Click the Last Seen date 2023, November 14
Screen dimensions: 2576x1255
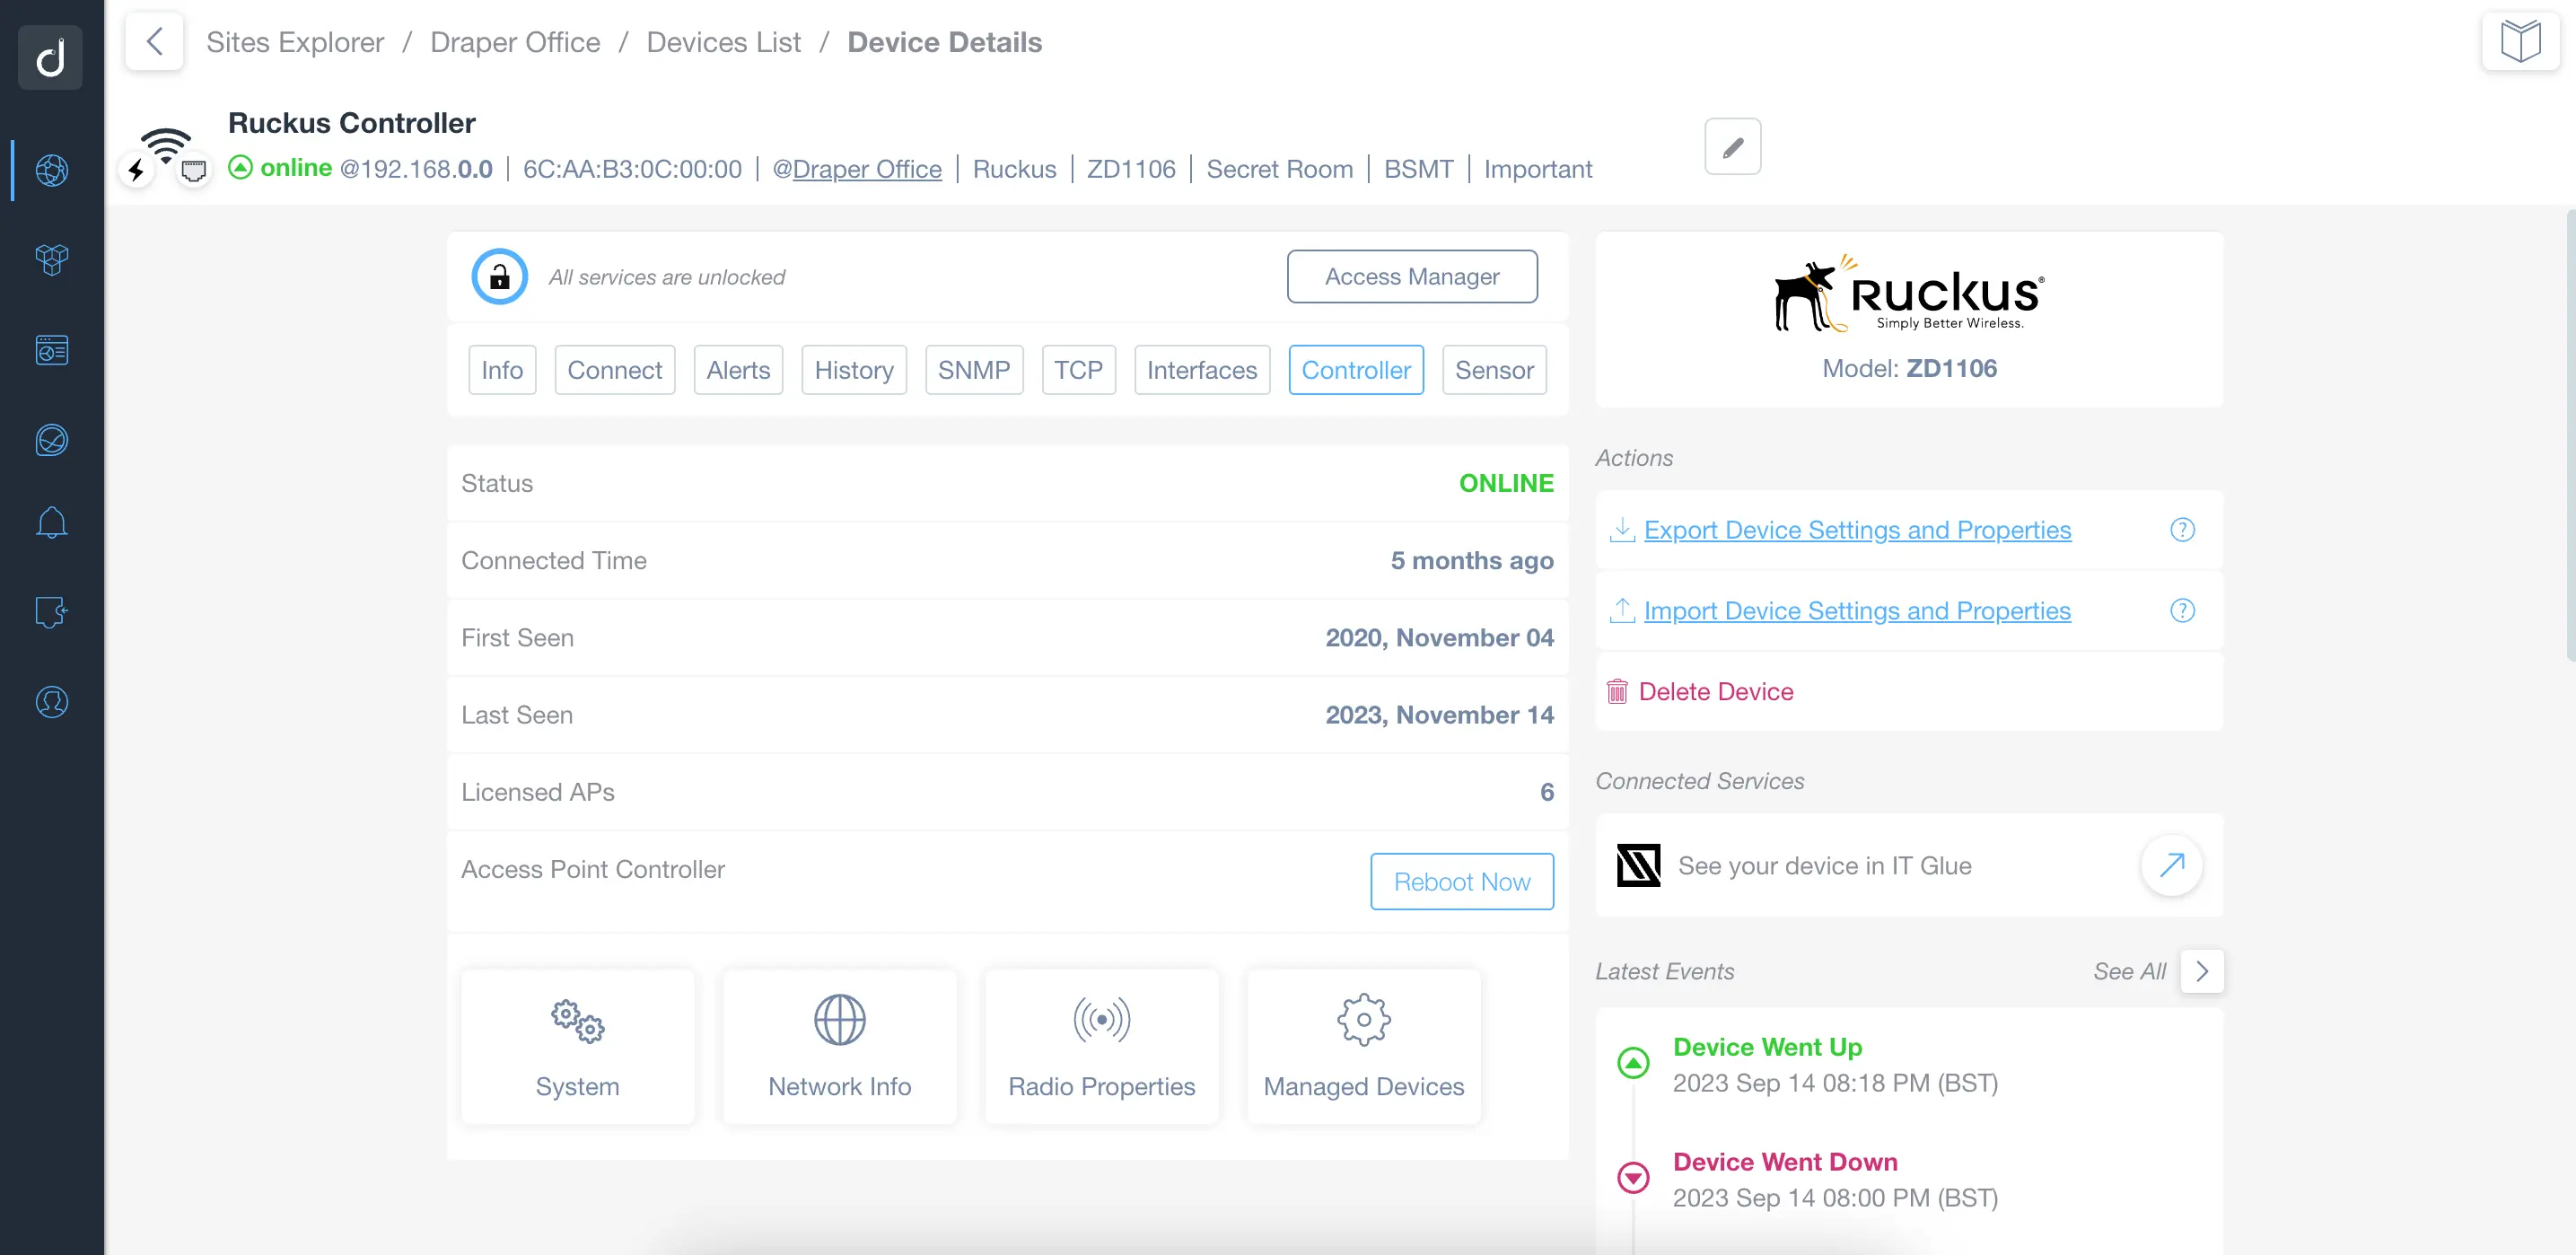(1439, 715)
